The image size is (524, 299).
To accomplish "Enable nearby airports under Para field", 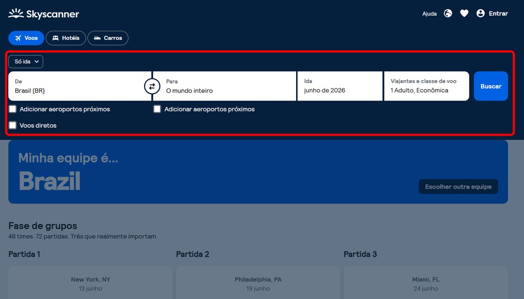I will (x=157, y=109).
